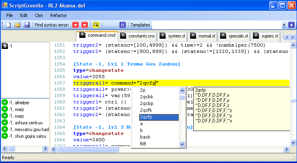Maximize the ScriptGremlin window
This screenshot has width=297, height=163.
(x=282, y=5)
